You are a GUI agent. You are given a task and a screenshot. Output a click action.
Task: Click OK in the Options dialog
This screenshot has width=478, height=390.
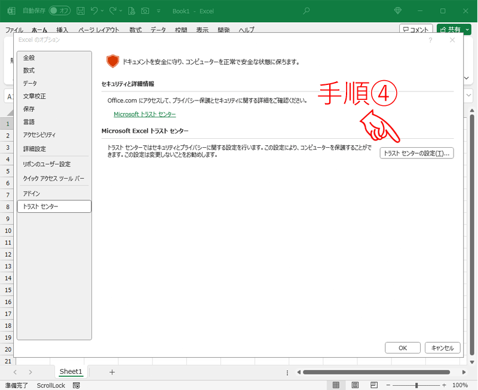coord(403,348)
